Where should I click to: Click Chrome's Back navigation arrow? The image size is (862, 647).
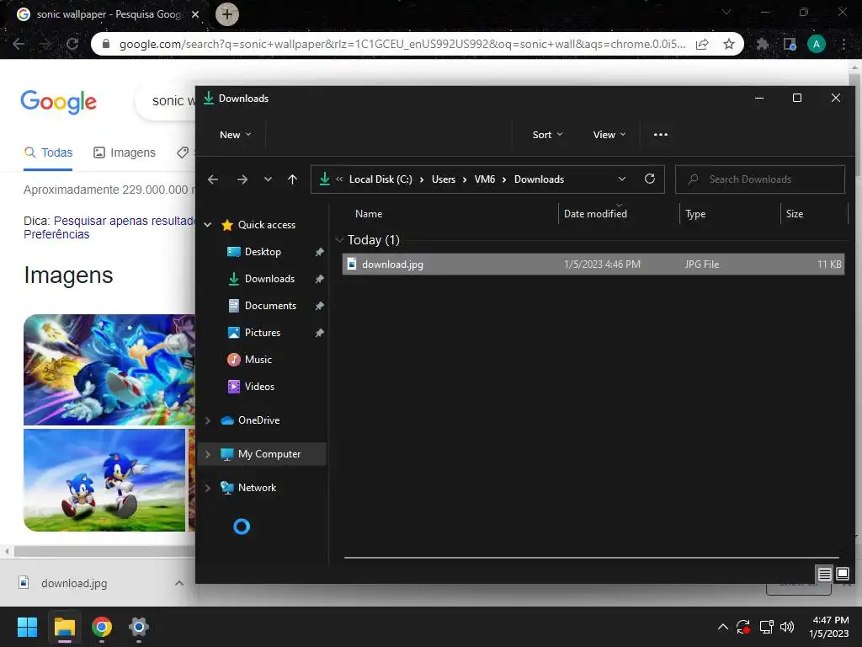[x=19, y=44]
